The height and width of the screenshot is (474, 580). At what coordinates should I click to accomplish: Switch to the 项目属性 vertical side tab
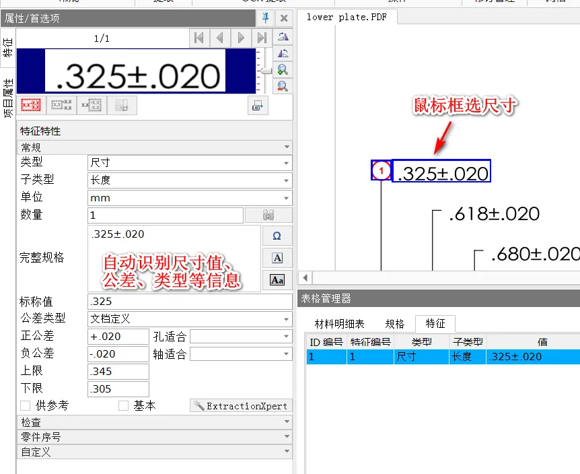(8, 98)
